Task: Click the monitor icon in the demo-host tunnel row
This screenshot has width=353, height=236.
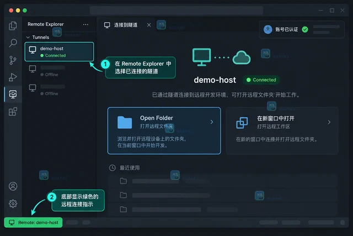Action: pos(33,50)
